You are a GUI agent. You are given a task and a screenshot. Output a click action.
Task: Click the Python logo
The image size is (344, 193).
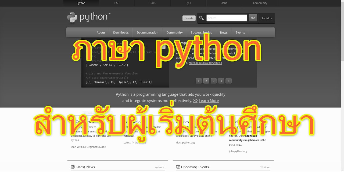pyautogui.click(x=89, y=18)
